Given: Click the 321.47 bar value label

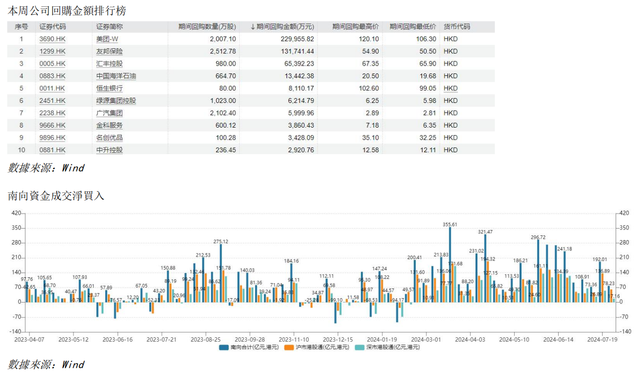Looking at the screenshot, I should 485,232.
